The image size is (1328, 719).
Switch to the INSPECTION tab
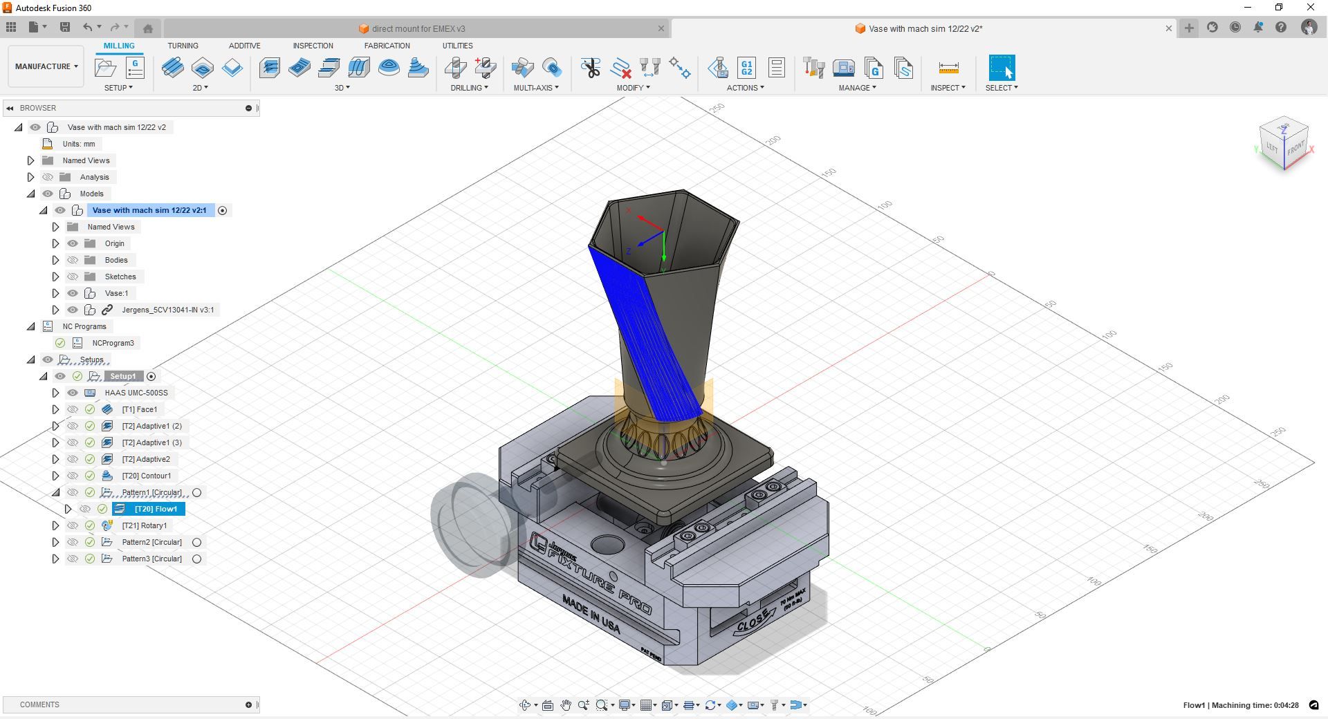point(313,46)
